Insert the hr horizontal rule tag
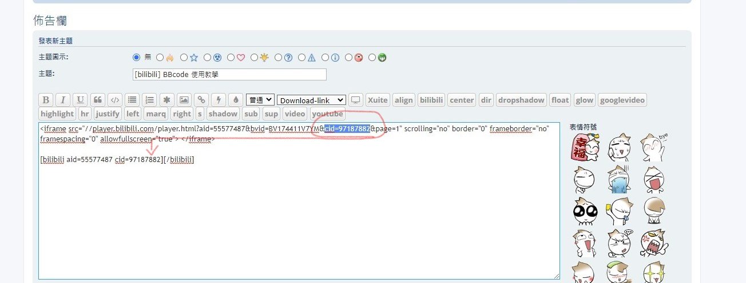This screenshot has width=746, height=283. 85,114
